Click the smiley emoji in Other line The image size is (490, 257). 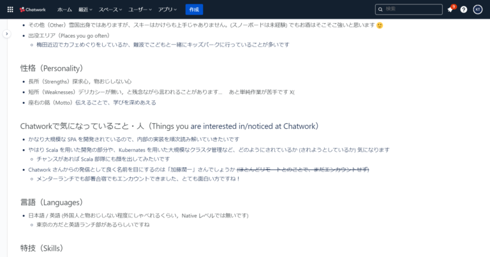click(380, 25)
